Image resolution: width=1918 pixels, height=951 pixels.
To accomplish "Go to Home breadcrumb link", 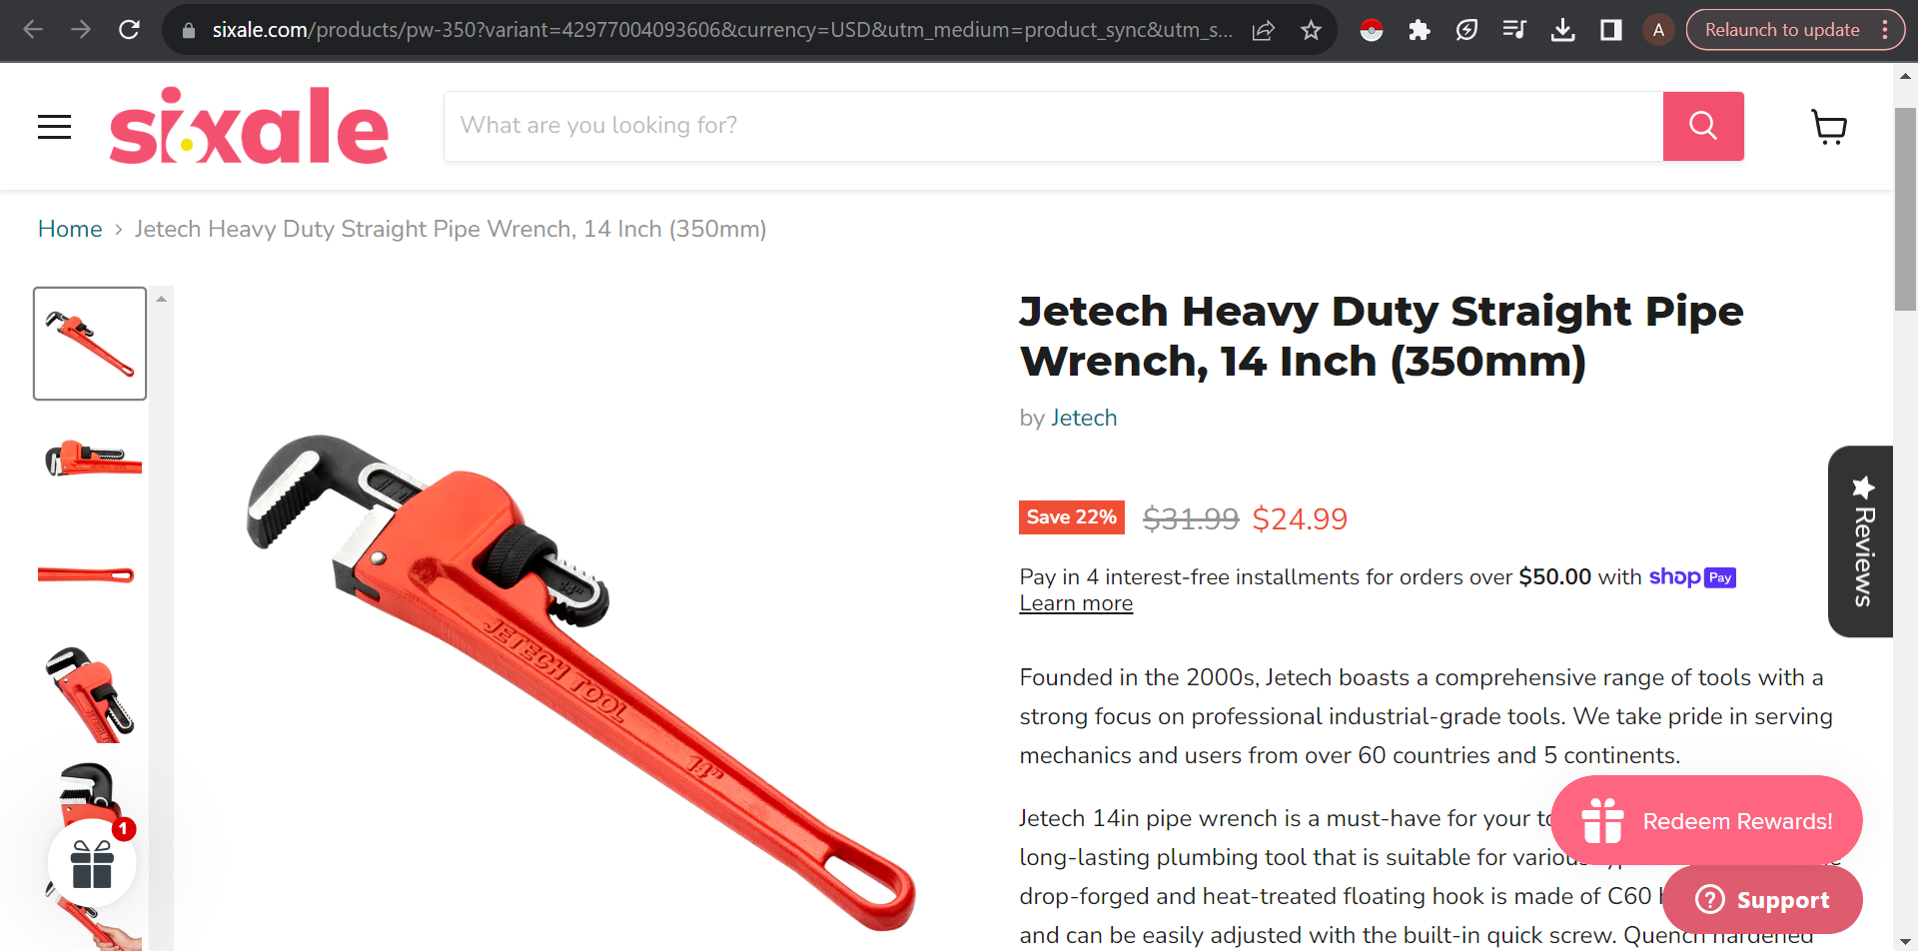I will pos(70,229).
